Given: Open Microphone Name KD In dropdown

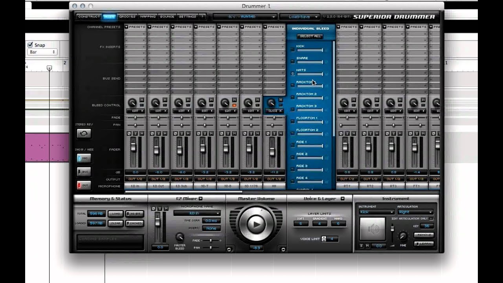Looking at the screenshot, I should [x=197, y=213].
